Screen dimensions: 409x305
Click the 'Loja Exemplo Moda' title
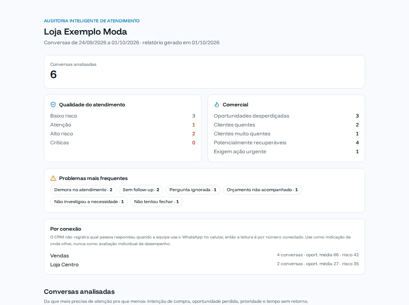(85, 32)
